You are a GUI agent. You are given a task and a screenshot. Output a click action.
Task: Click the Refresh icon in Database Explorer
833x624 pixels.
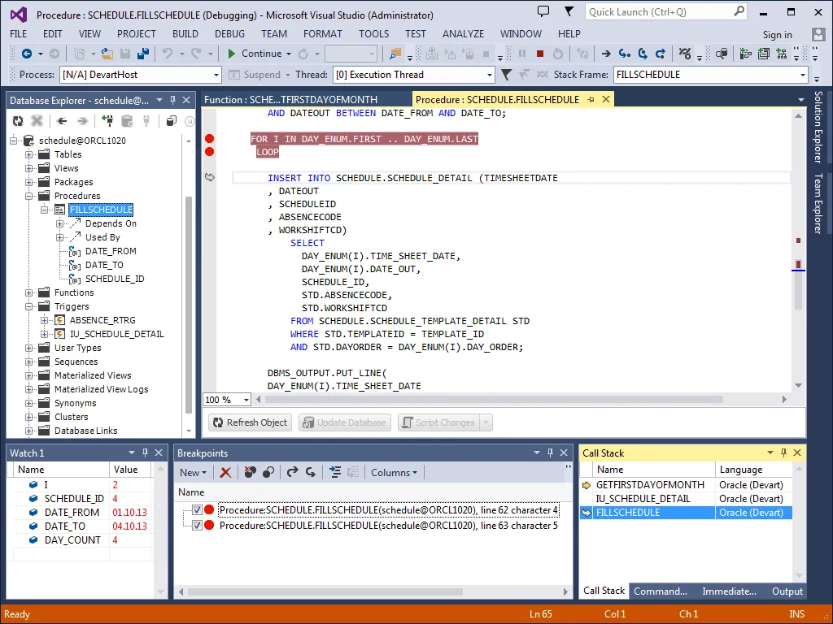tap(18, 120)
